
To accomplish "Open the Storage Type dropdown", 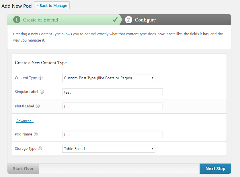I will [x=109, y=149].
